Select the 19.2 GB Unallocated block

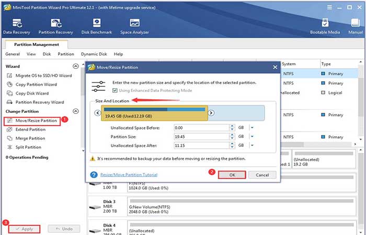tap(324, 159)
